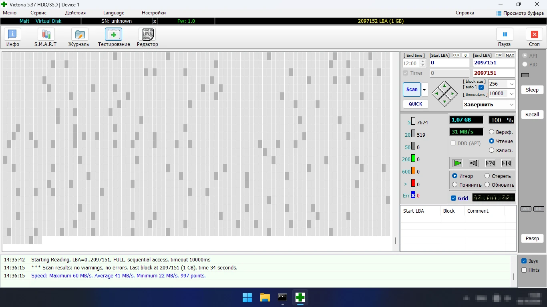Click the QUICK scan button
The width and height of the screenshot is (547, 307).
click(x=415, y=104)
